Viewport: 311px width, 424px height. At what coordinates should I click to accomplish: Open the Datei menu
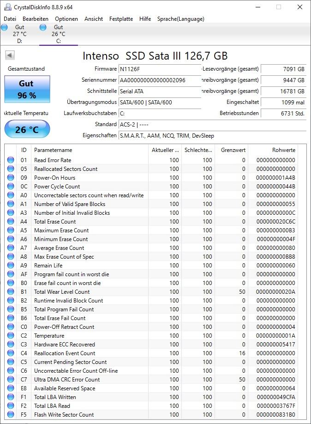coord(10,19)
